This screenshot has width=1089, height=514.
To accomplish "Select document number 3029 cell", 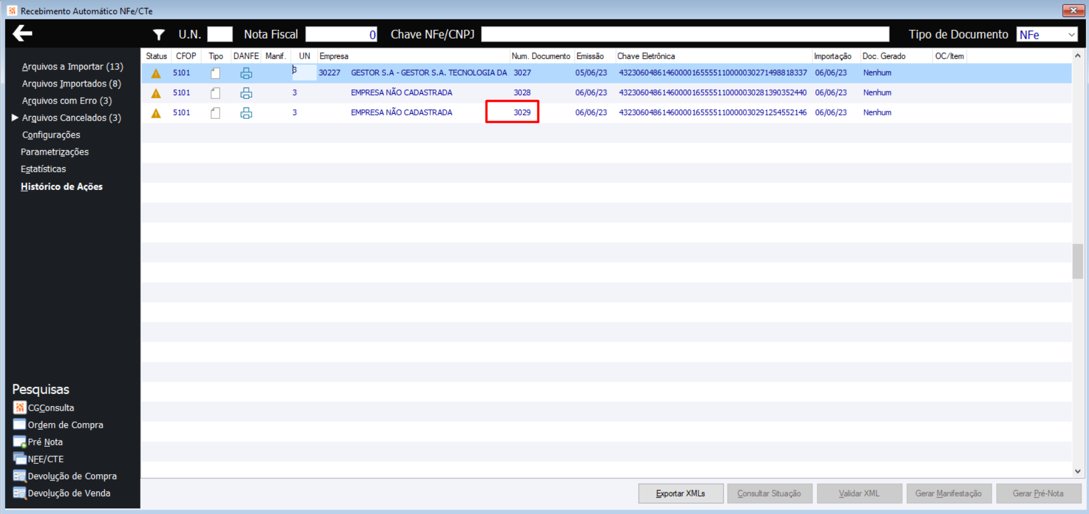I will pyautogui.click(x=522, y=113).
